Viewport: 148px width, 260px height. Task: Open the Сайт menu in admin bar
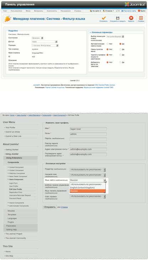5,11
